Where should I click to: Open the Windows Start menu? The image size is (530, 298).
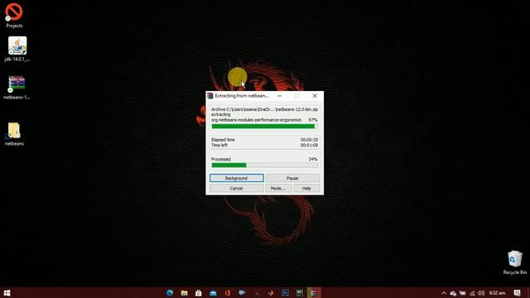[7, 292]
